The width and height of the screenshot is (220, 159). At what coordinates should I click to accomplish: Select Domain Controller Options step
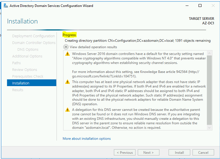click(x=34, y=43)
